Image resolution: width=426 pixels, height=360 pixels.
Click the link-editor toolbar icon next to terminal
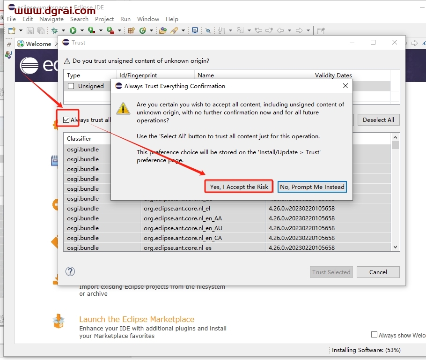208,31
